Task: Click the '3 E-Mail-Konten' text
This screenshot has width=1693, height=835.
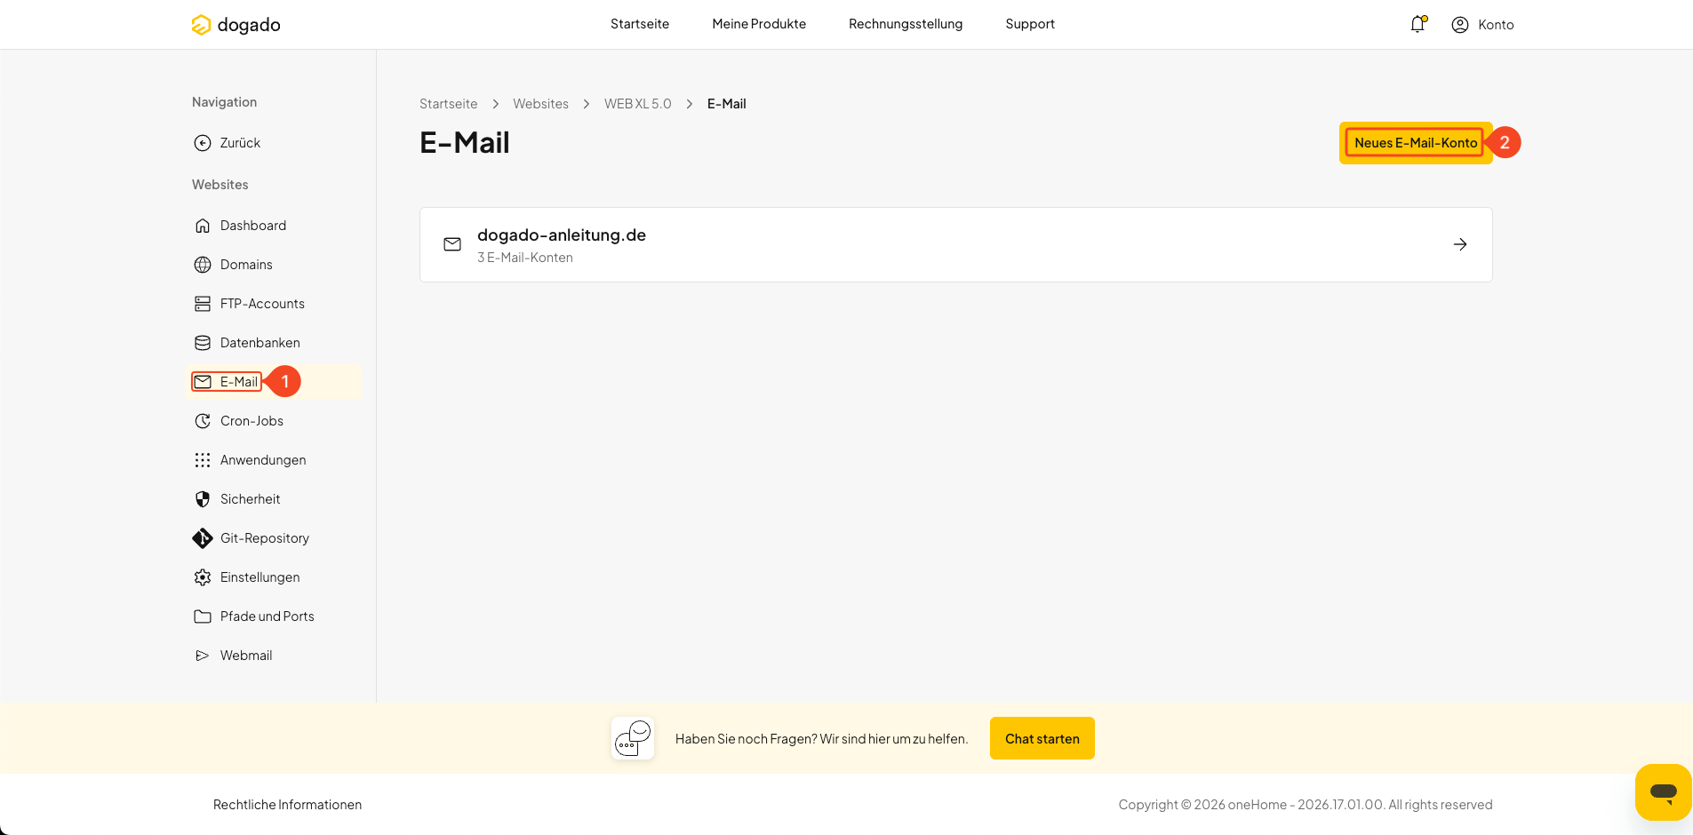Action: click(525, 258)
